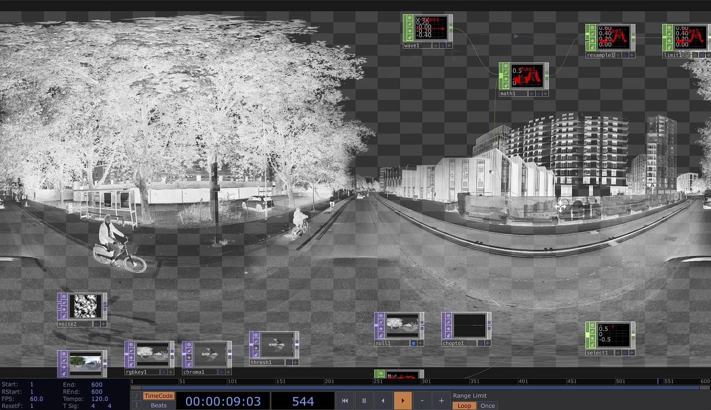
Task: Jump to start of timeline
Action: tap(345, 401)
